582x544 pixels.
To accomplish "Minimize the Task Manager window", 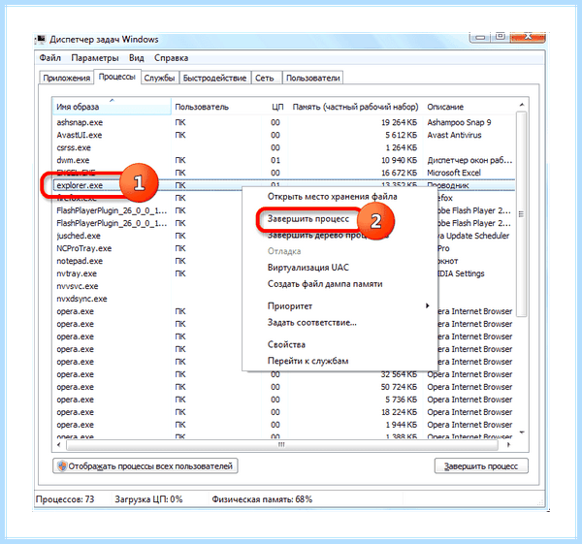I will coord(480,37).
